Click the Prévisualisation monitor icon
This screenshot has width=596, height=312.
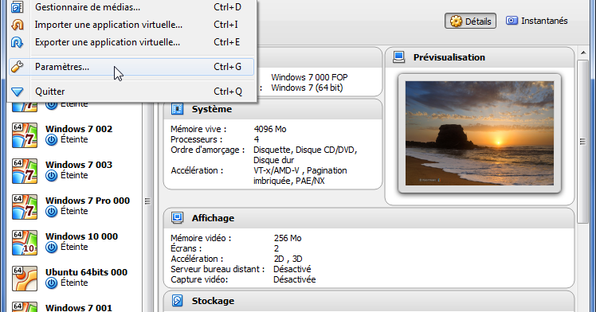click(398, 57)
